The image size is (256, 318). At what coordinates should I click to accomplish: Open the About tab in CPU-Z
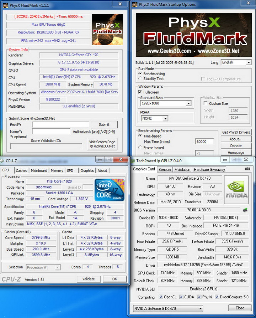102,170
